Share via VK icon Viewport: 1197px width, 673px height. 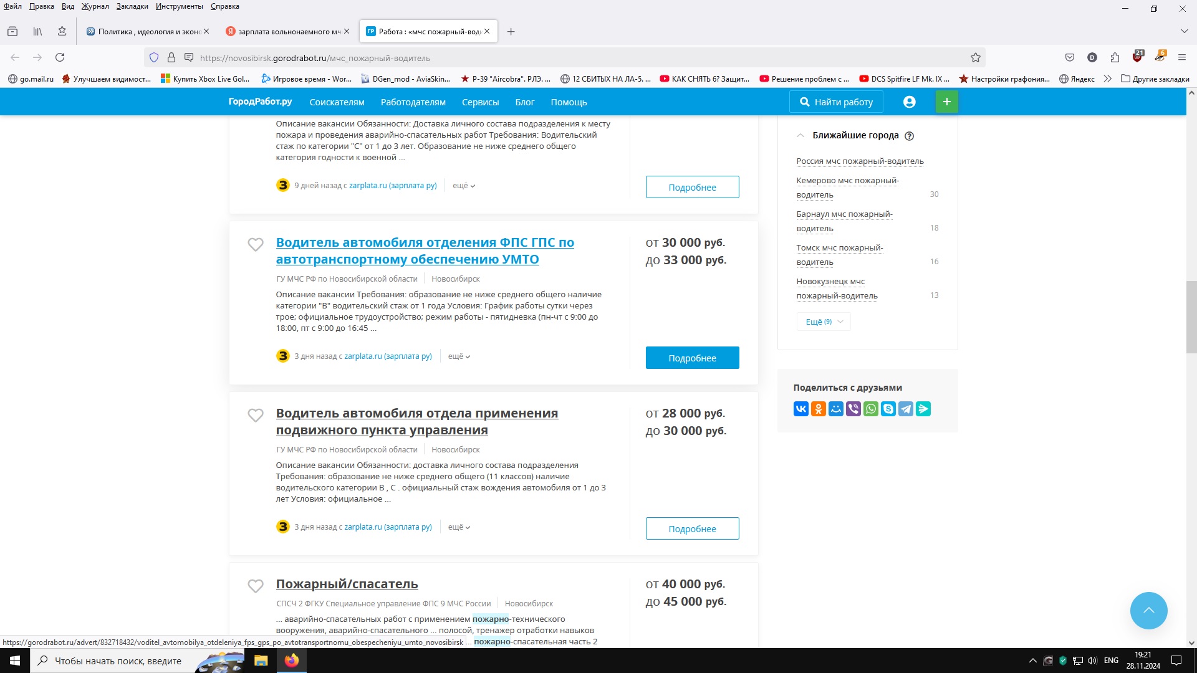801,409
